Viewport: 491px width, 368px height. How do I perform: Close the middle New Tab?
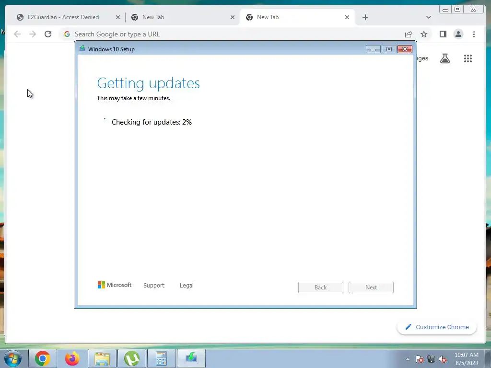pos(233,17)
